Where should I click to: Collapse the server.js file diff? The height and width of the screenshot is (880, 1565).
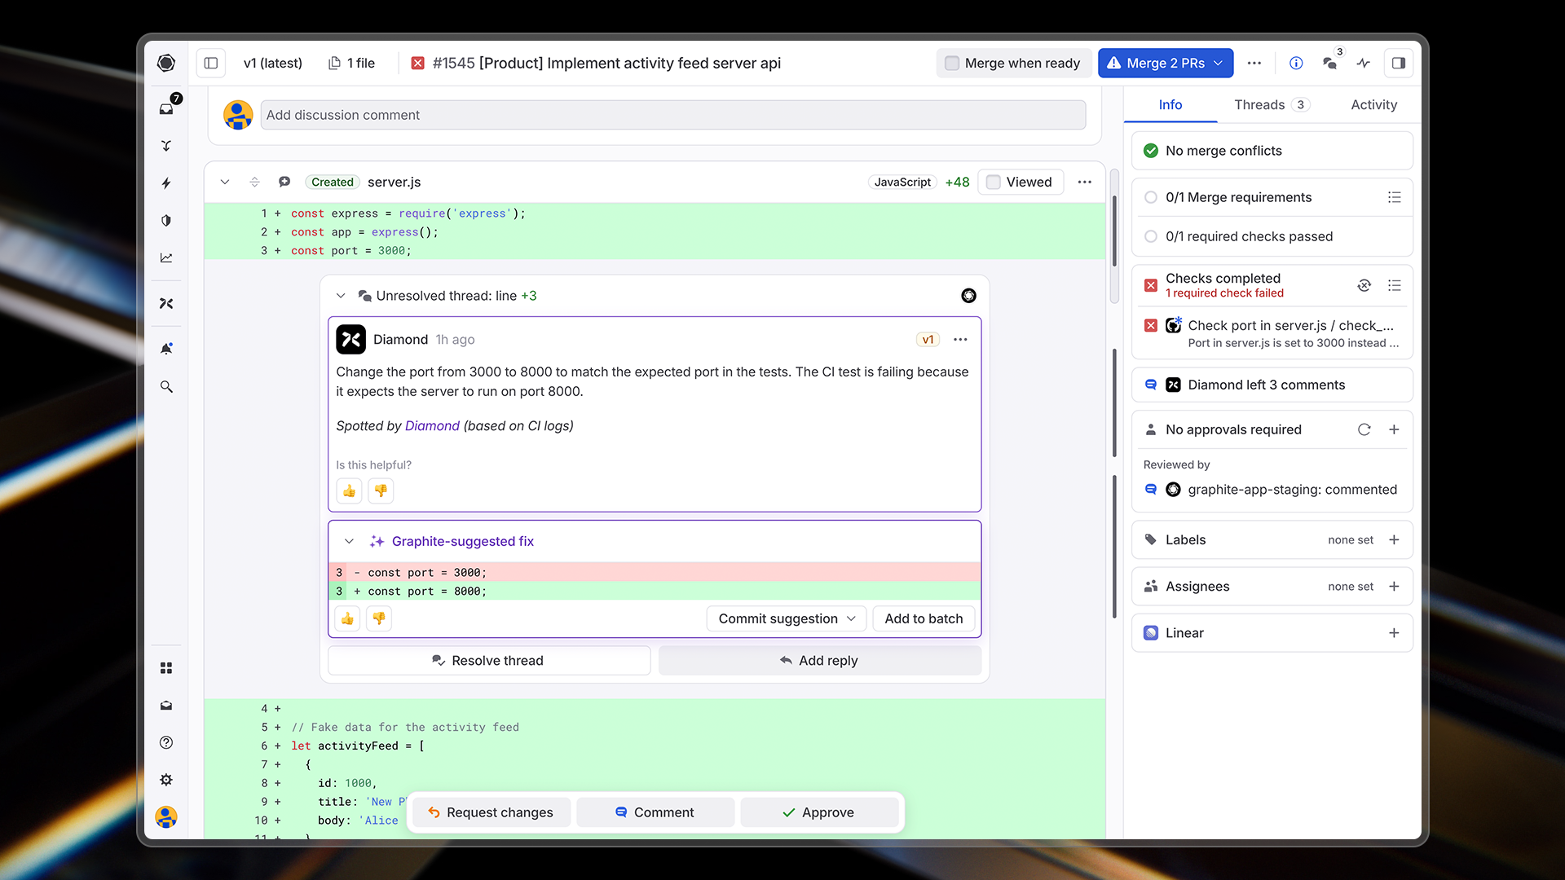coord(225,182)
